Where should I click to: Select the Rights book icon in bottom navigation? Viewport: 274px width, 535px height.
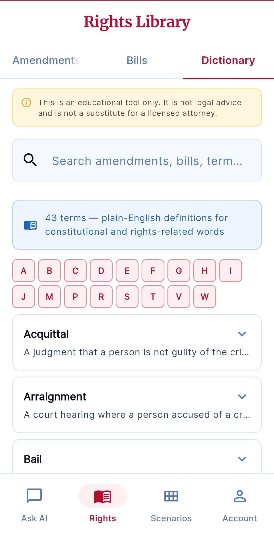pyautogui.click(x=102, y=496)
